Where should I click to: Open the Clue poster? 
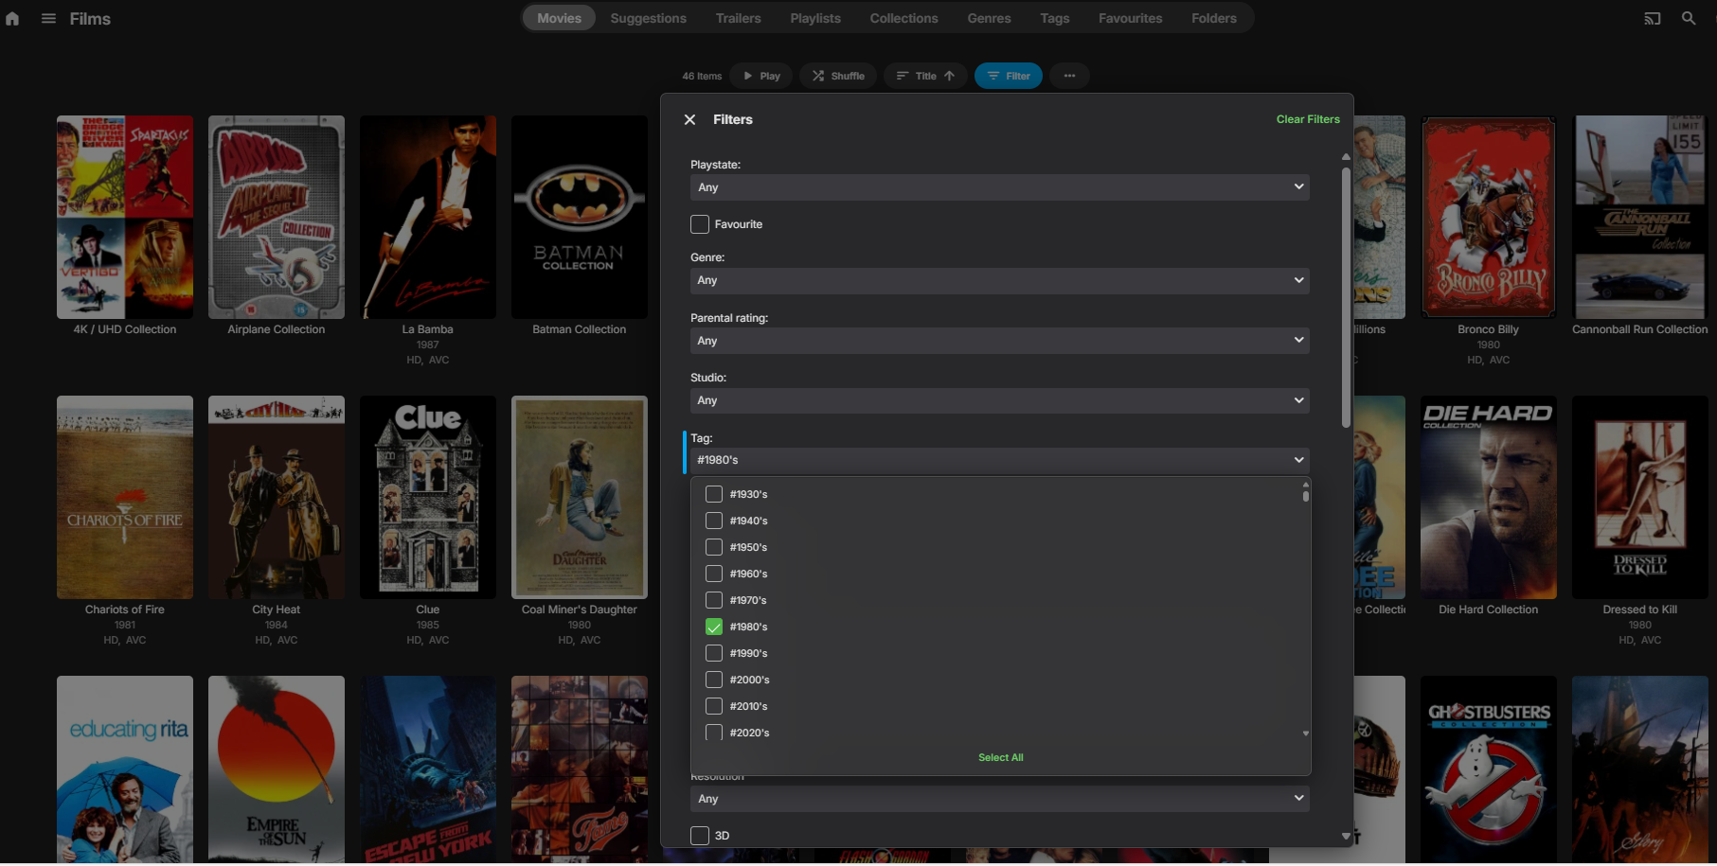[428, 498]
